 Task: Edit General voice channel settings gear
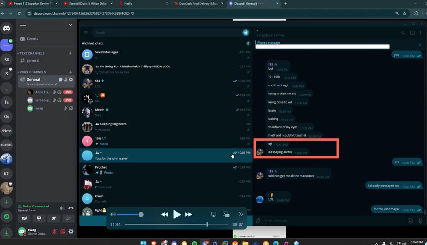71,80
